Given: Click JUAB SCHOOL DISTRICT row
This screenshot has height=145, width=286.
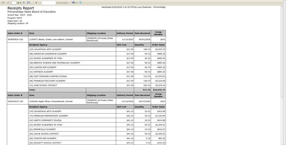Looking at the screenshot, I should click(97, 85).
